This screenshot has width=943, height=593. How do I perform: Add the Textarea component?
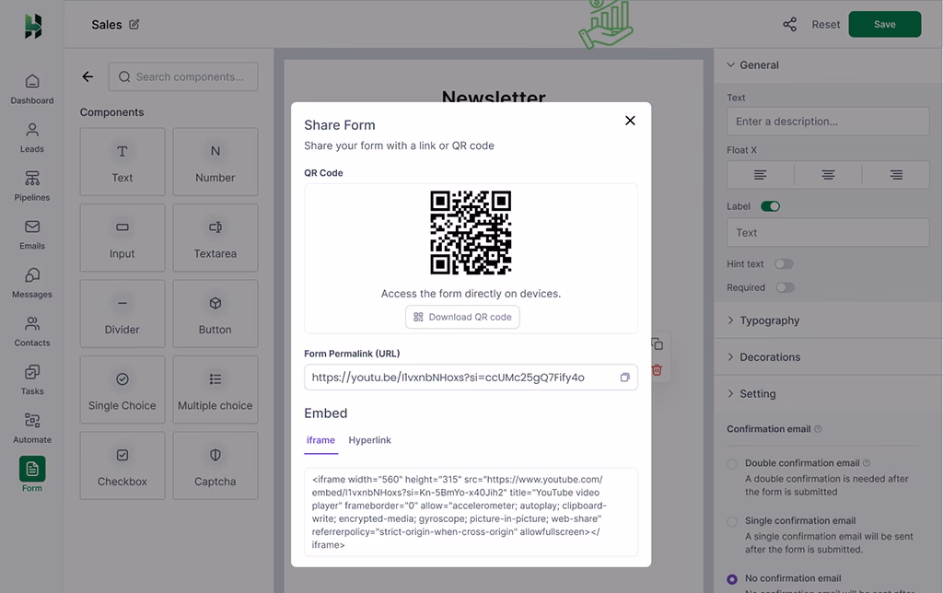pos(215,238)
